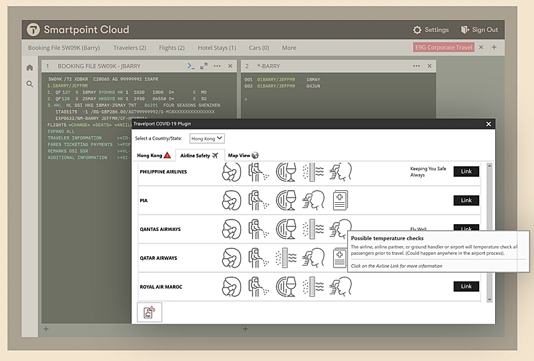This screenshot has width=534, height=361.
Task: Switch to the Map View tab
Action: 243,155
